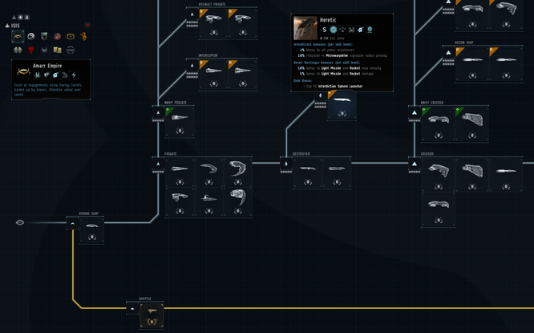Click the round teal icon in Heretic tooltip

coord(334,30)
